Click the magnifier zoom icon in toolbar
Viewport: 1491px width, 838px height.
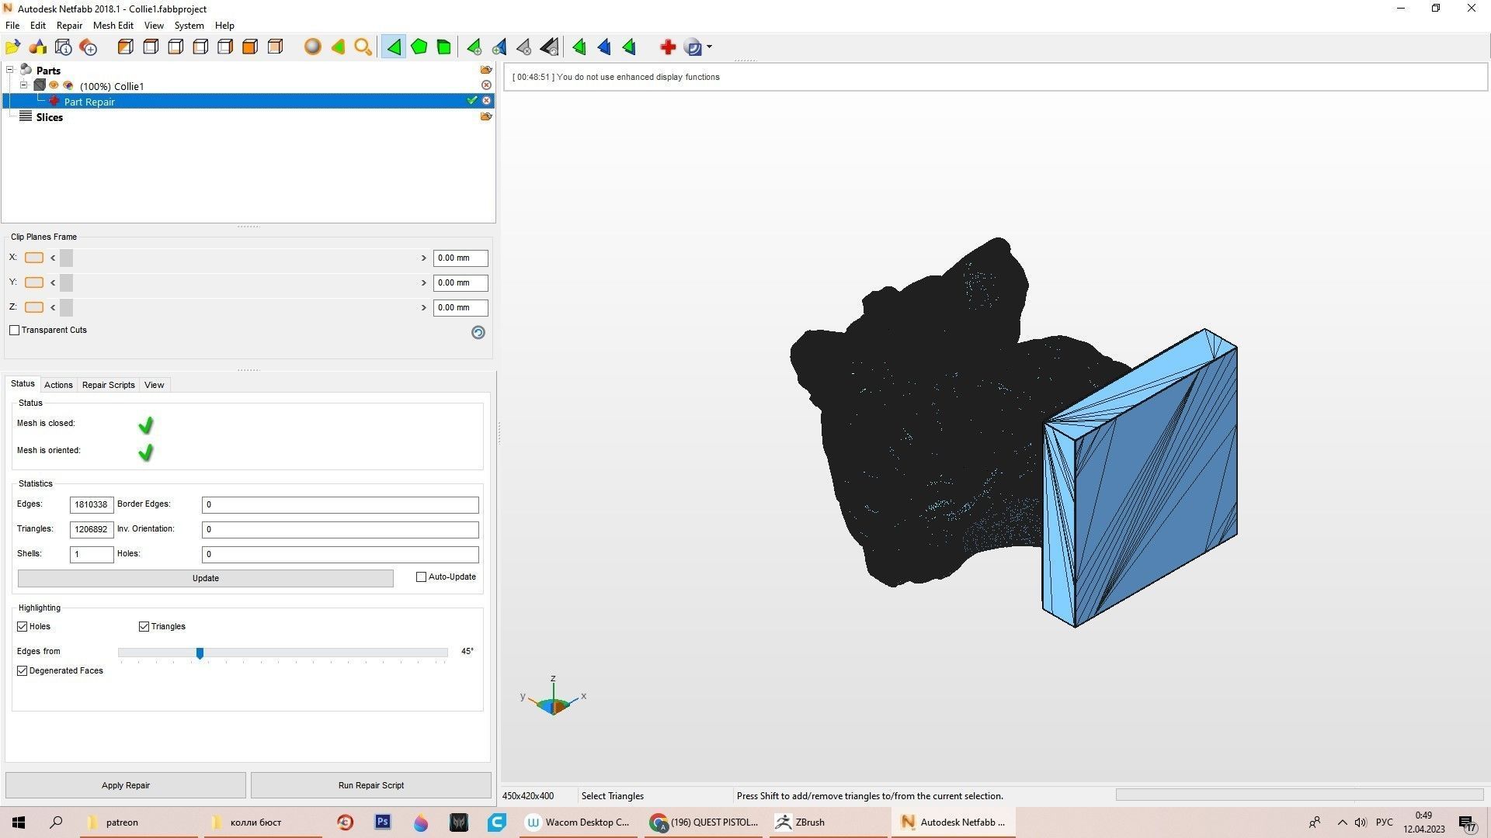pos(363,47)
